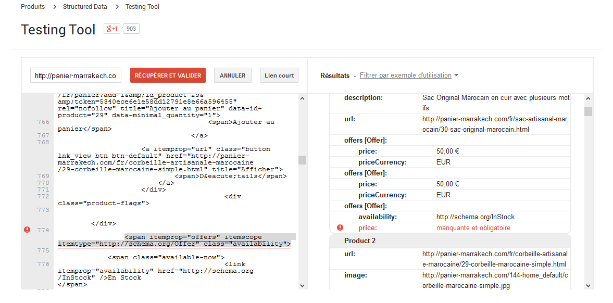
Task: Click the Lien court button
Action: [279, 75]
